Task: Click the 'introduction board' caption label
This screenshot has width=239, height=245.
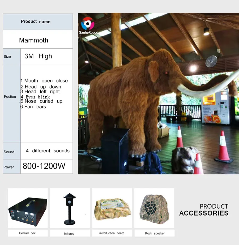Action: 112,233
